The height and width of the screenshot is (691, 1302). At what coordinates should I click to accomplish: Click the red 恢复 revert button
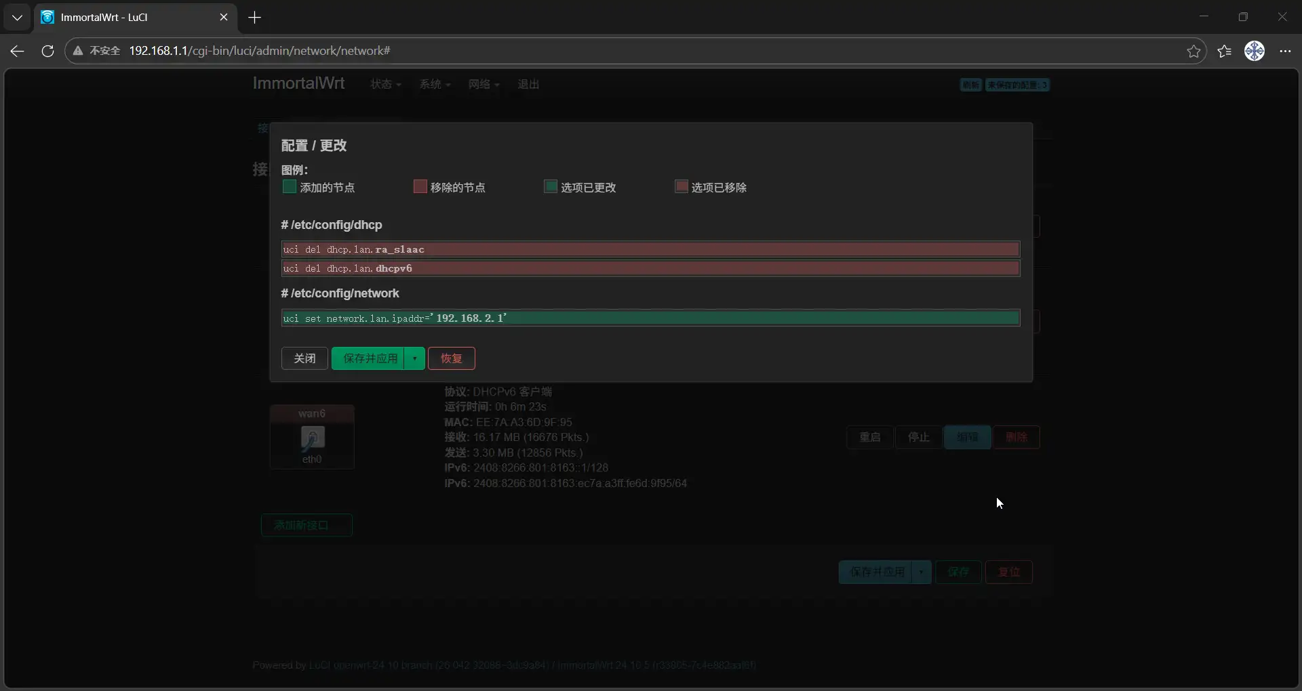pos(451,358)
